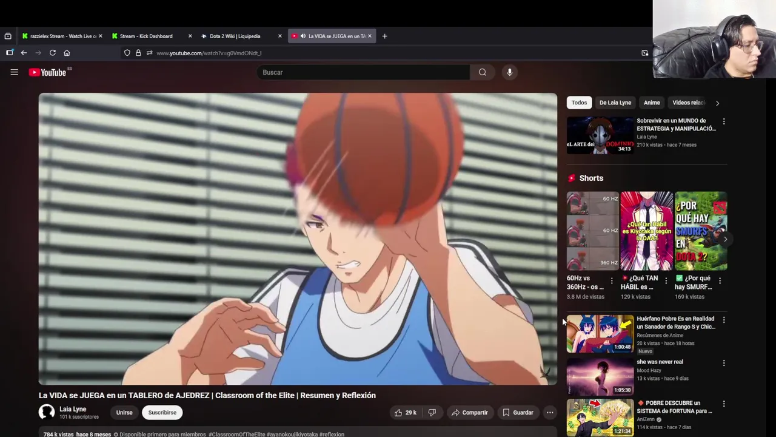Go back with the browser back arrow
The height and width of the screenshot is (437, 776).
click(x=24, y=53)
